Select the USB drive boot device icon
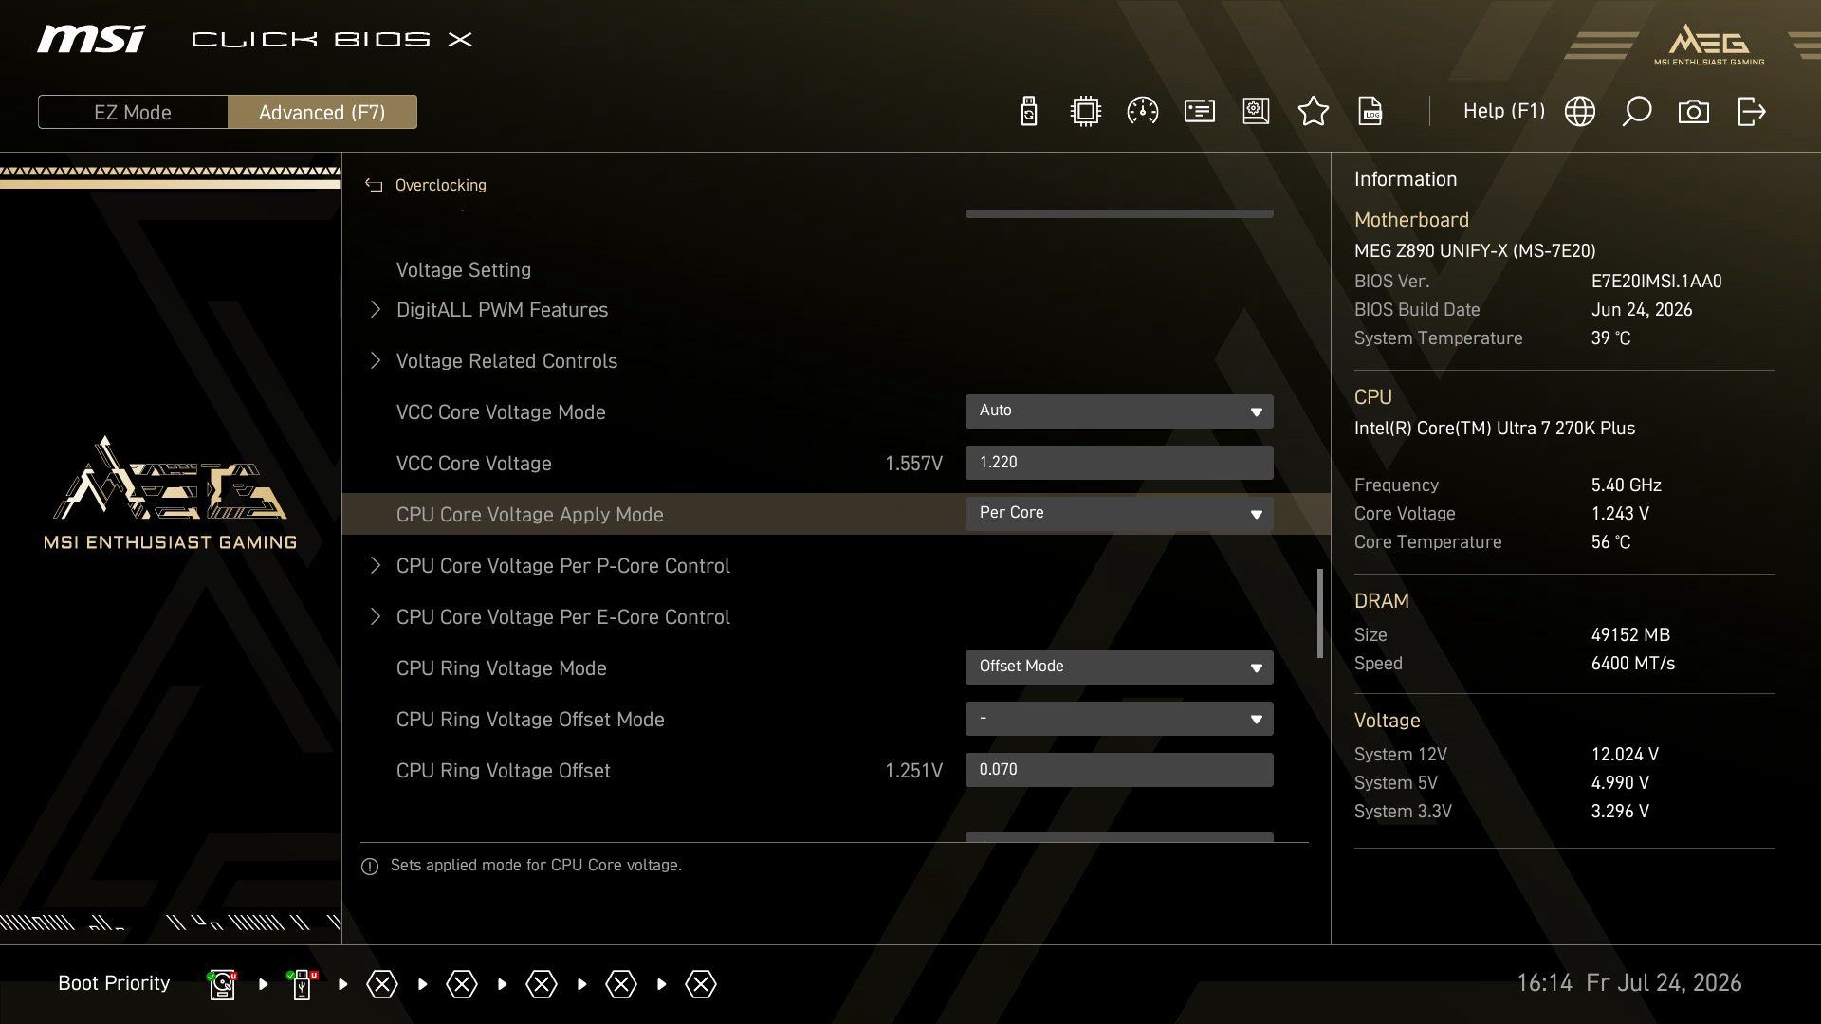This screenshot has width=1821, height=1024. coord(303,984)
